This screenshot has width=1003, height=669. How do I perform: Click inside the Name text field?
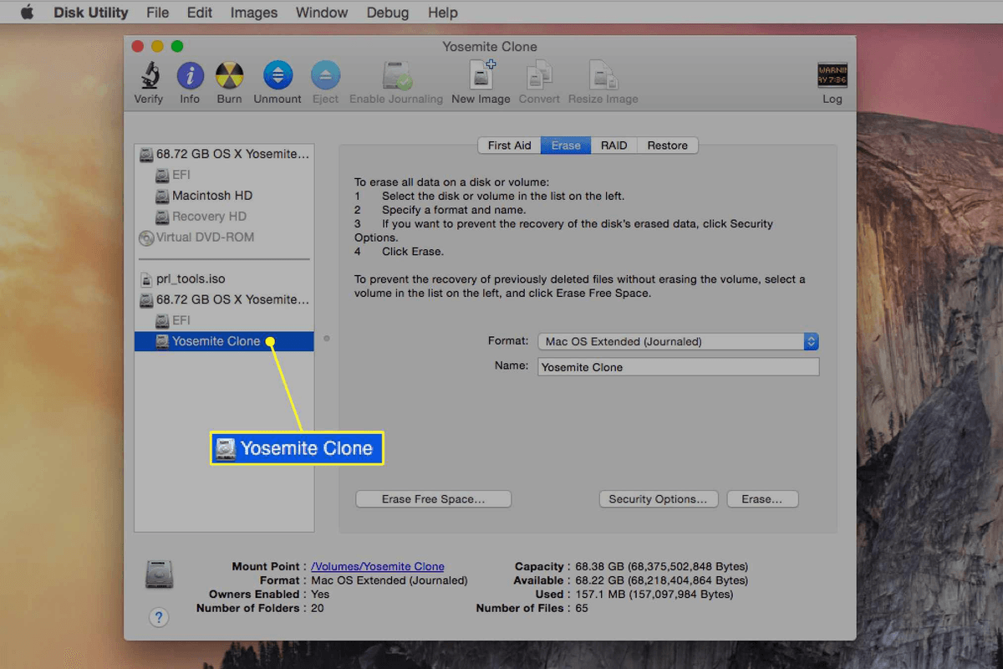677,367
